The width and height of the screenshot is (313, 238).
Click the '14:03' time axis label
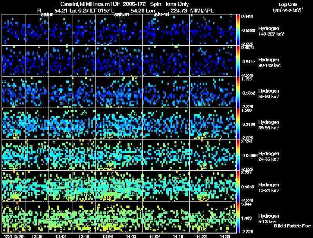click(x=131, y=236)
